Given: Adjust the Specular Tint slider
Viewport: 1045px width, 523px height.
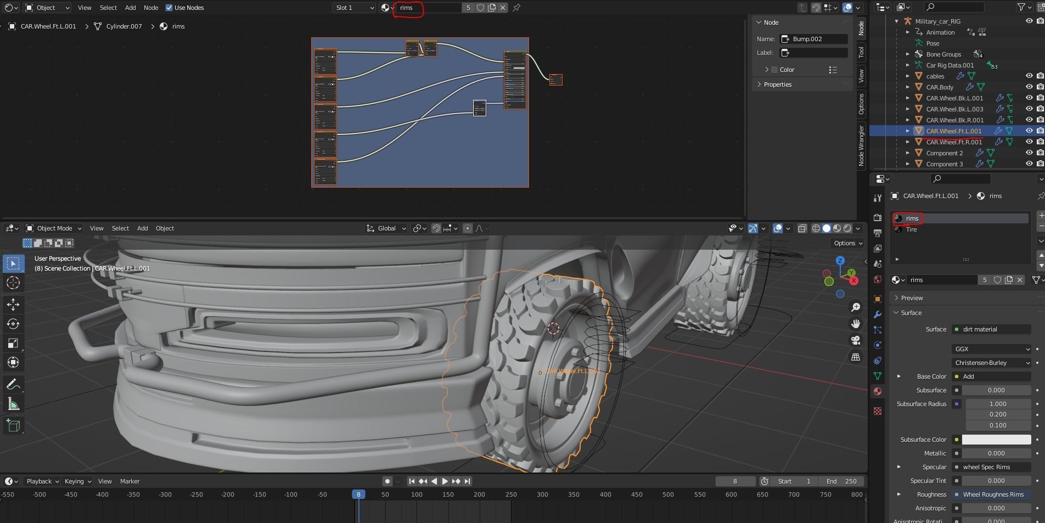Looking at the screenshot, I should pos(996,481).
